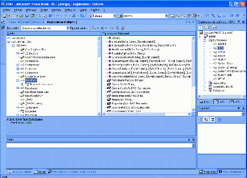Click the Sort Objects icon in Object Browser

(94, 28)
